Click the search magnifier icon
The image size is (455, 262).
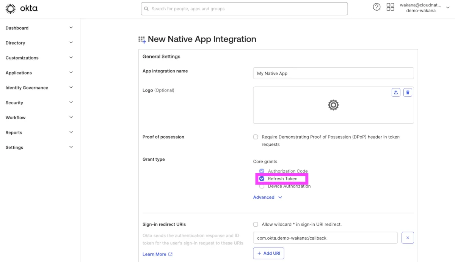point(146,9)
